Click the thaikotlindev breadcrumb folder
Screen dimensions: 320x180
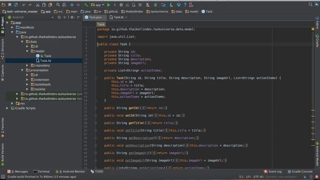(x=132, y=11)
